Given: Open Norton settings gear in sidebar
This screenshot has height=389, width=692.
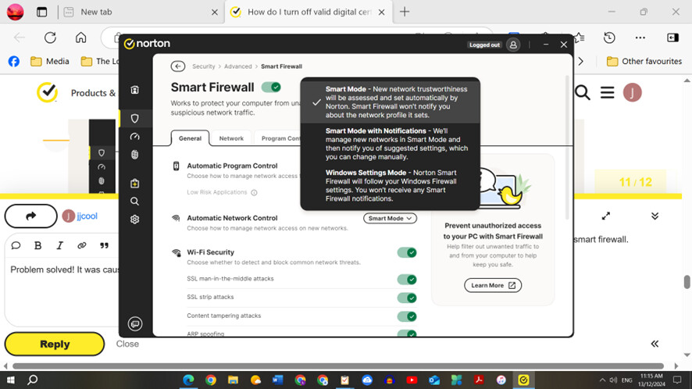Looking at the screenshot, I should coord(135,219).
